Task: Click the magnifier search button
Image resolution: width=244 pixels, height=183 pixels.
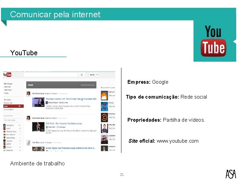Action: 82,75
